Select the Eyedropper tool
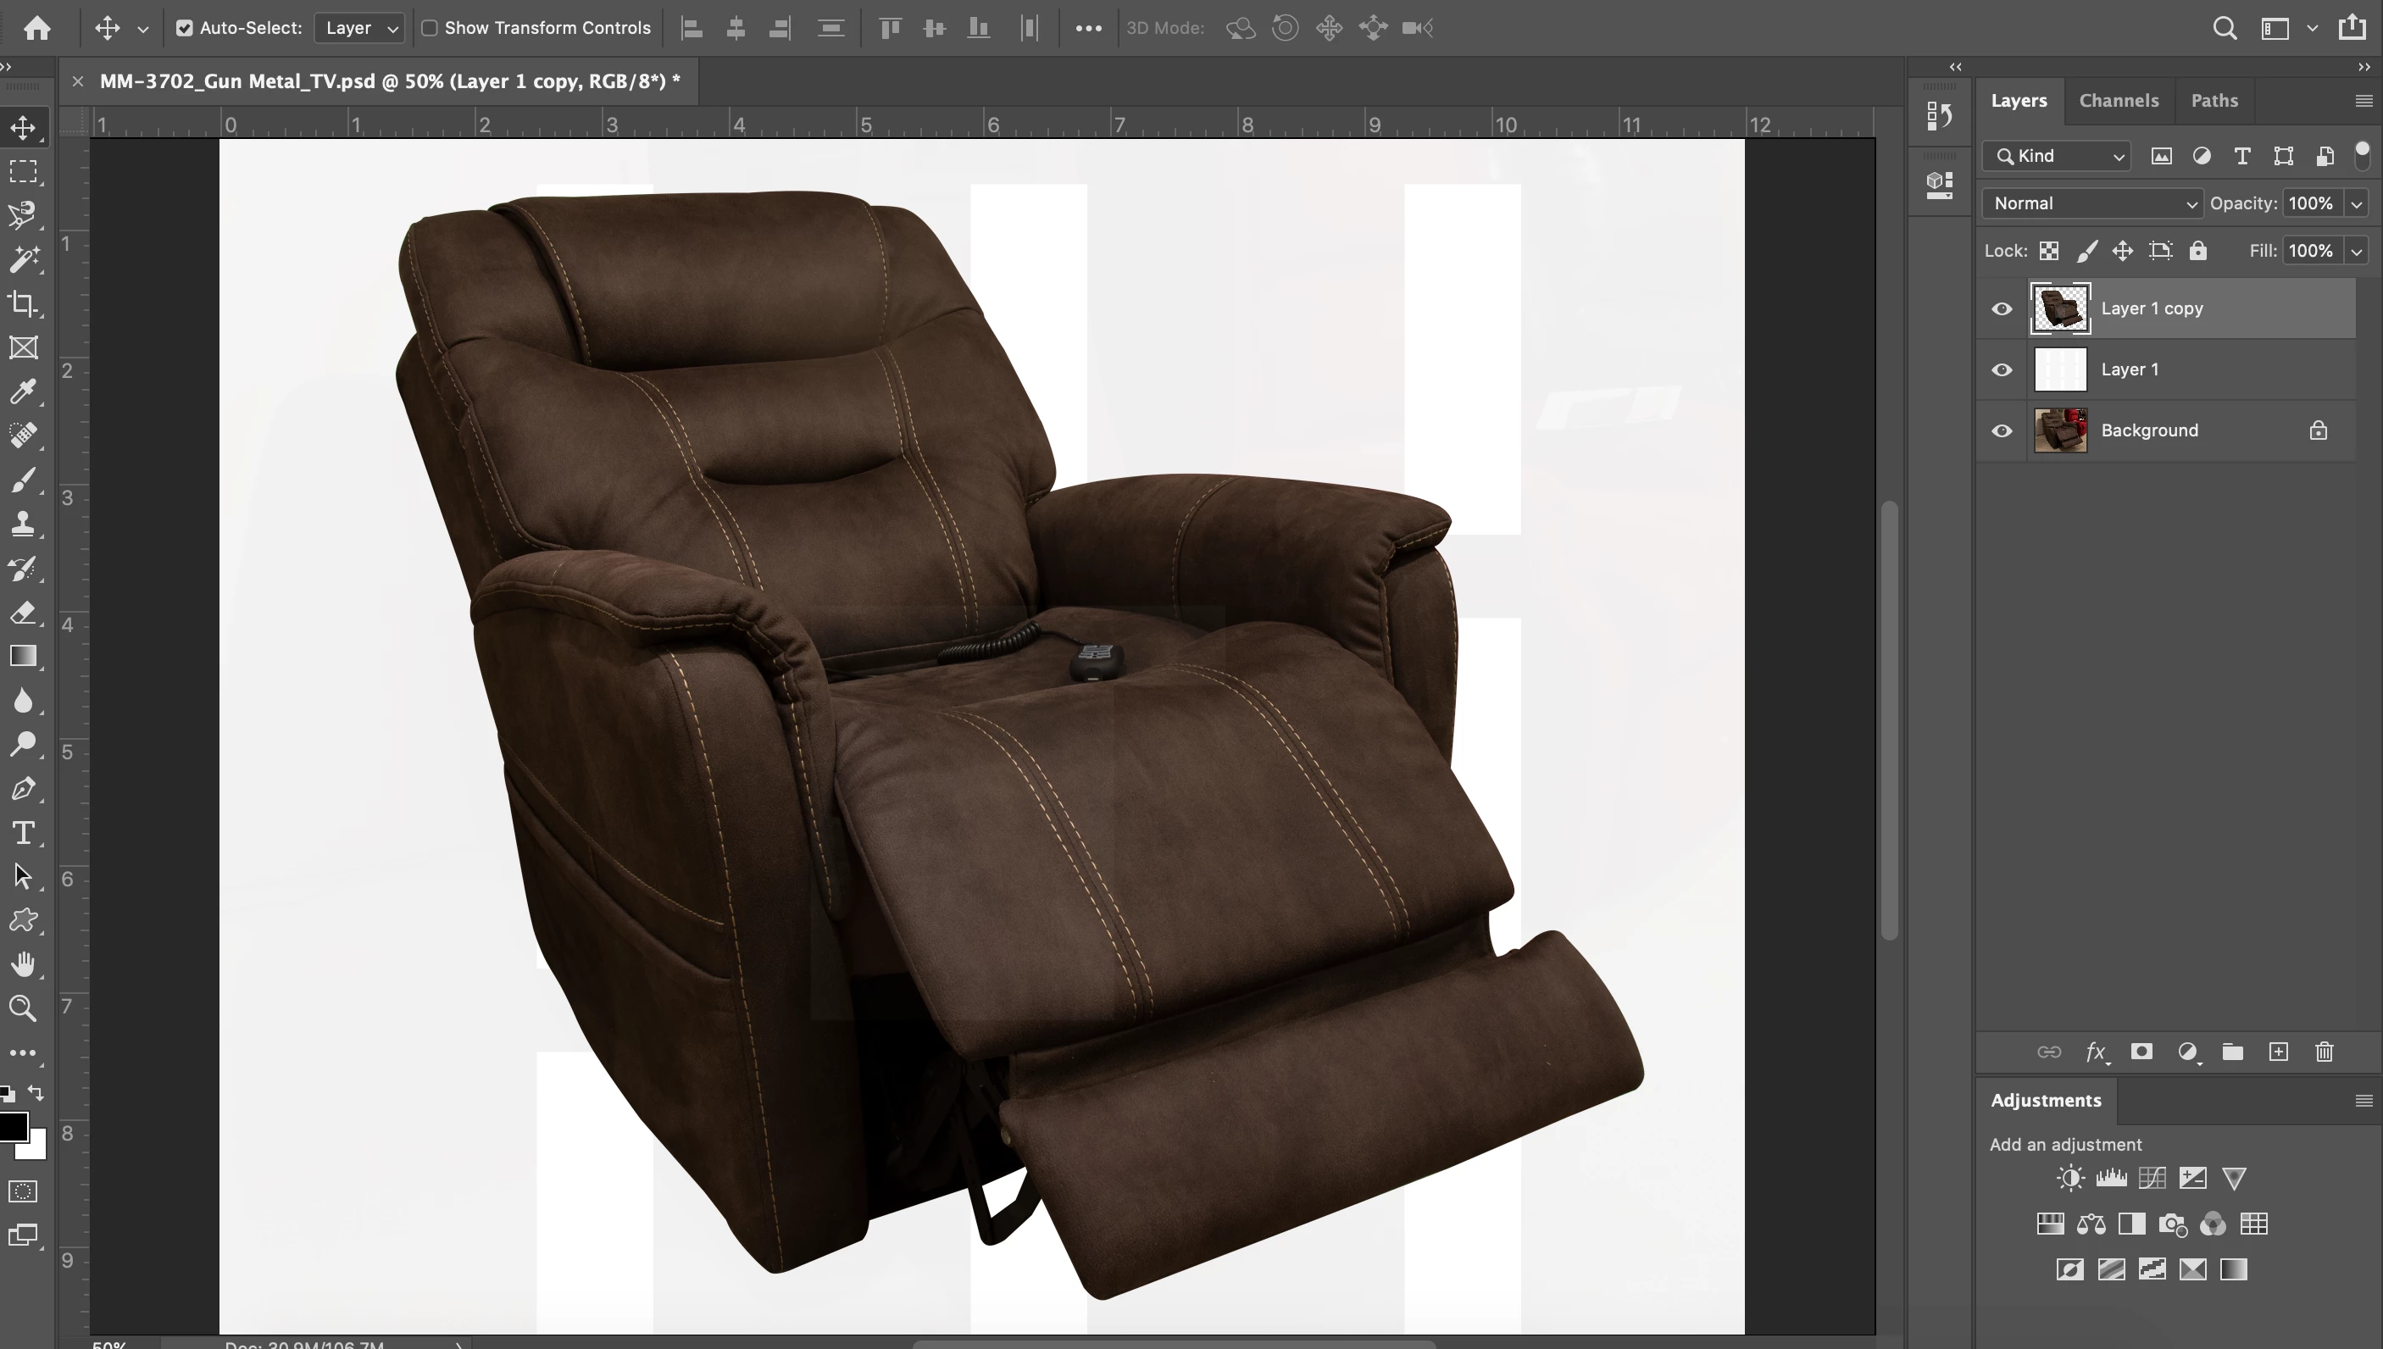Viewport: 2383px width, 1349px height. pos(23,392)
